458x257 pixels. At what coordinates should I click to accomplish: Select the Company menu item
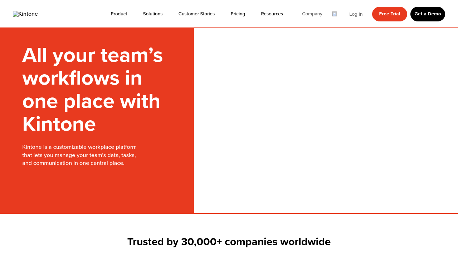click(312, 14)
